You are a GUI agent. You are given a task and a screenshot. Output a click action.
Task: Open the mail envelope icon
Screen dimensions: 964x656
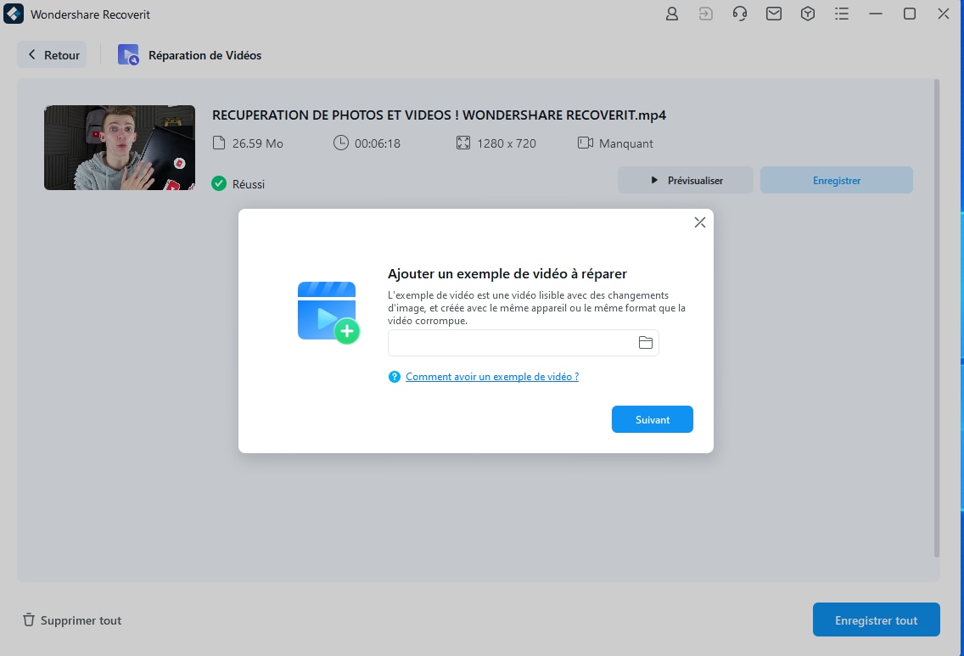click(x=773, y=14)
